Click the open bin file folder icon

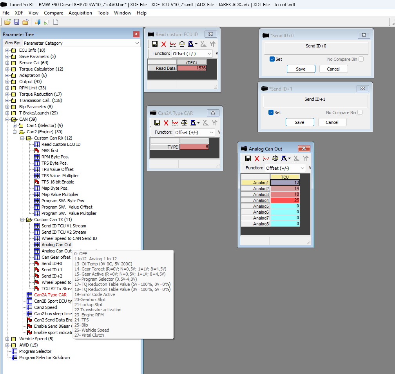pyautogui.click(x=7, y=22)
